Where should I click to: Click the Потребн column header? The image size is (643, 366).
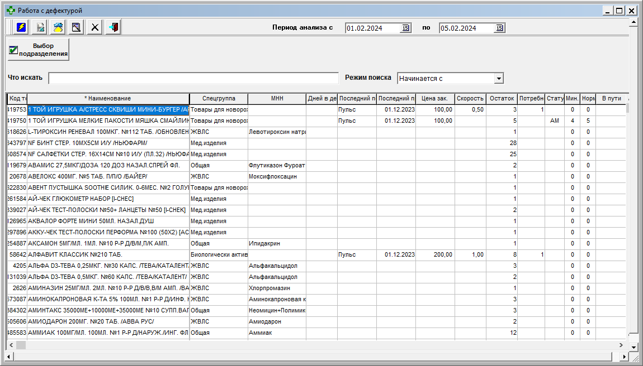click(531, 99)
